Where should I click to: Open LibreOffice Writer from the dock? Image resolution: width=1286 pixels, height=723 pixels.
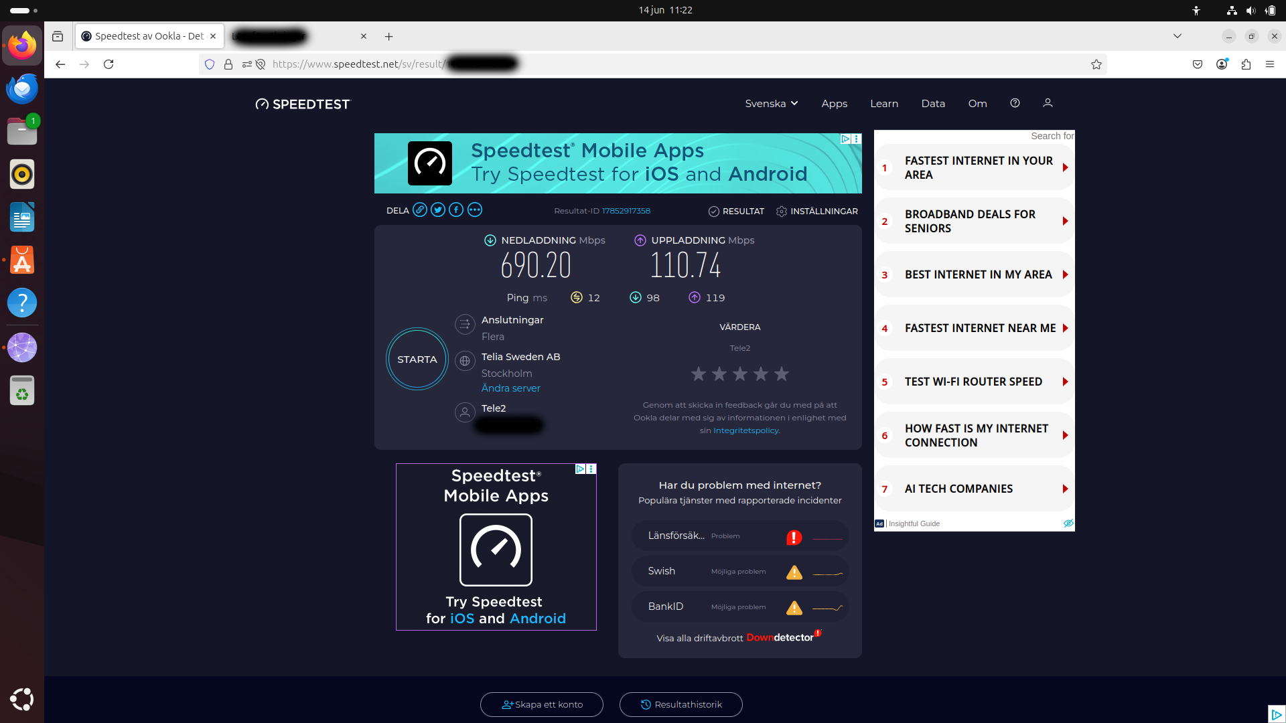tap(22, 217)
